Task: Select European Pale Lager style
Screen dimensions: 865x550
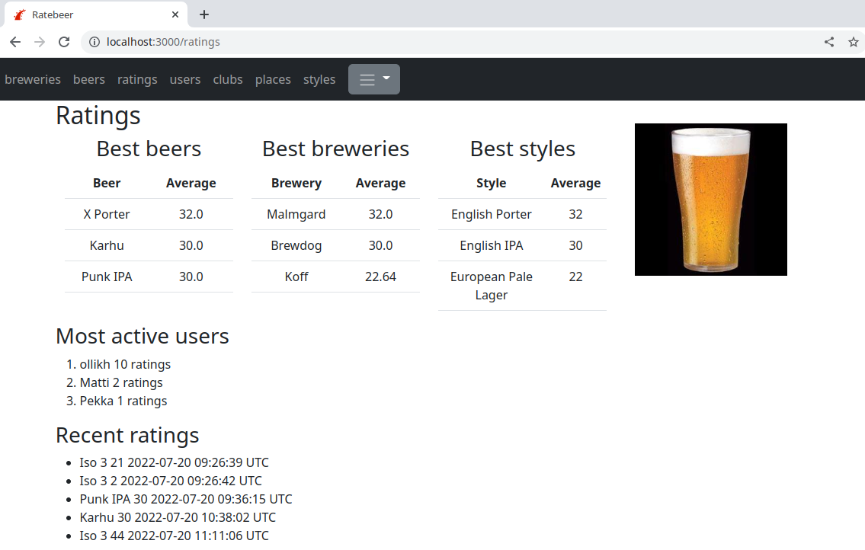Action: point(491,286)
